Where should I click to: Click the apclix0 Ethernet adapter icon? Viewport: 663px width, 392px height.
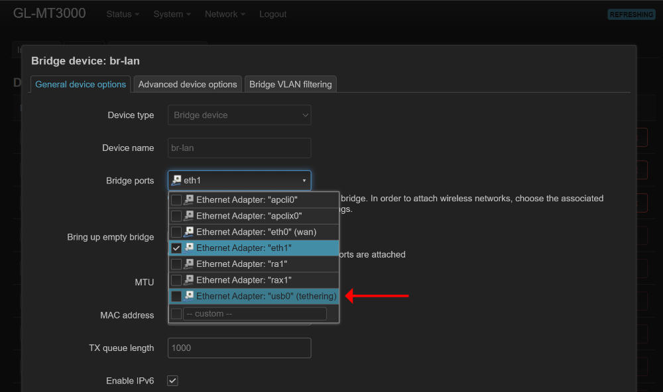click(189, 216)
